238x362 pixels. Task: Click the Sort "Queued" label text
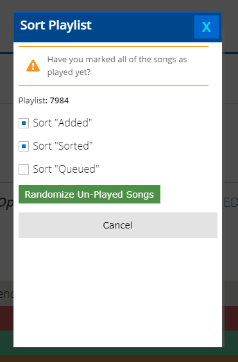coord(66,169)
